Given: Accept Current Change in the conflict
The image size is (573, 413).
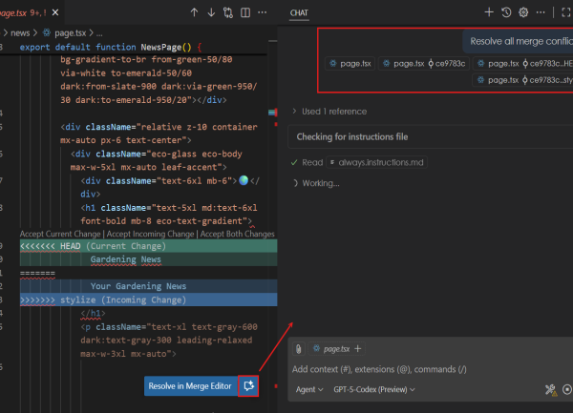Looking at the screenshot, I should (x=61, y=234).
